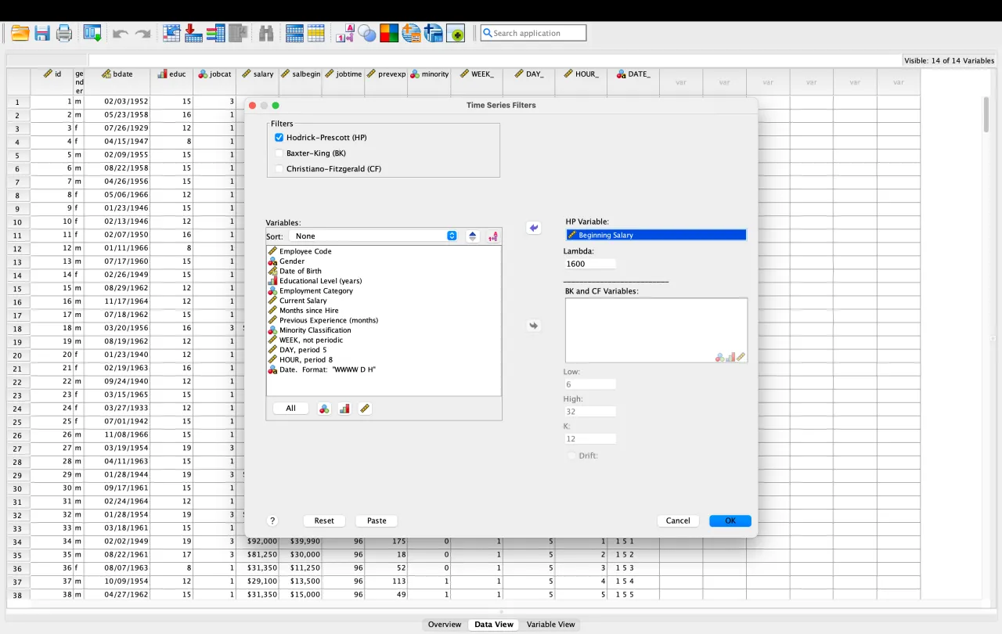Image resolution: width=1002 pixels, height=634 pixels.
Task: Click the Print toolbar icon
Action: point(64,34)
